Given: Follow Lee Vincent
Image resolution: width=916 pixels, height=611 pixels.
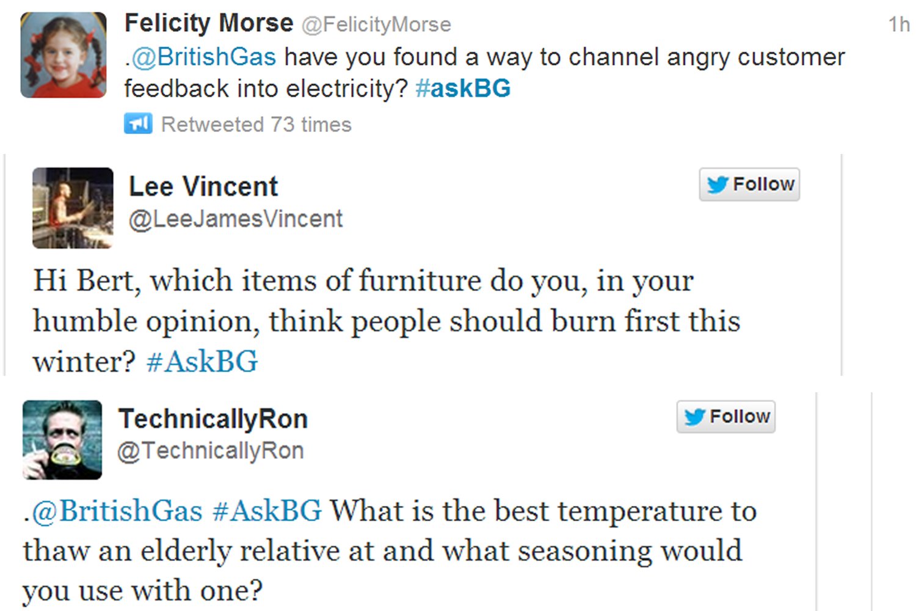Looking at the screenshot, I should coord(749,184).
